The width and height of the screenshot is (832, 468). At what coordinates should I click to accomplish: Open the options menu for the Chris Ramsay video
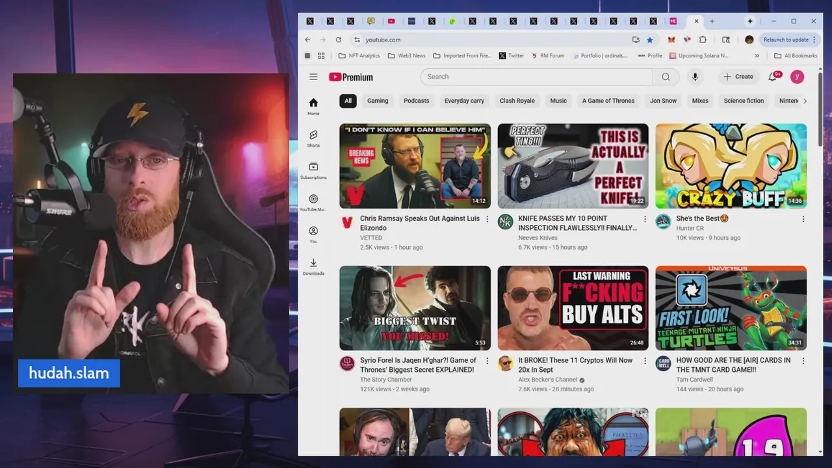click(487, 219)
